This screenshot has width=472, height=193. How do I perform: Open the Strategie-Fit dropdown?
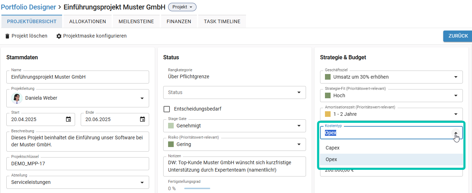456,95
